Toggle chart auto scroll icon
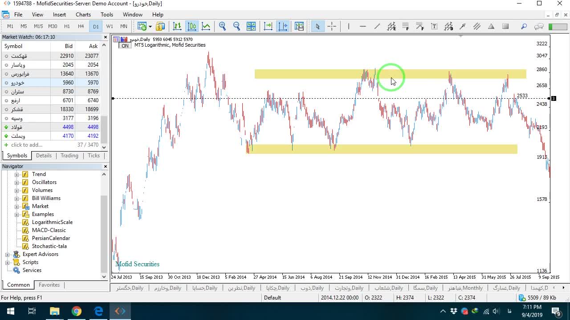The height and width of the screenshot is (320, 570). [x=268, y=27]
